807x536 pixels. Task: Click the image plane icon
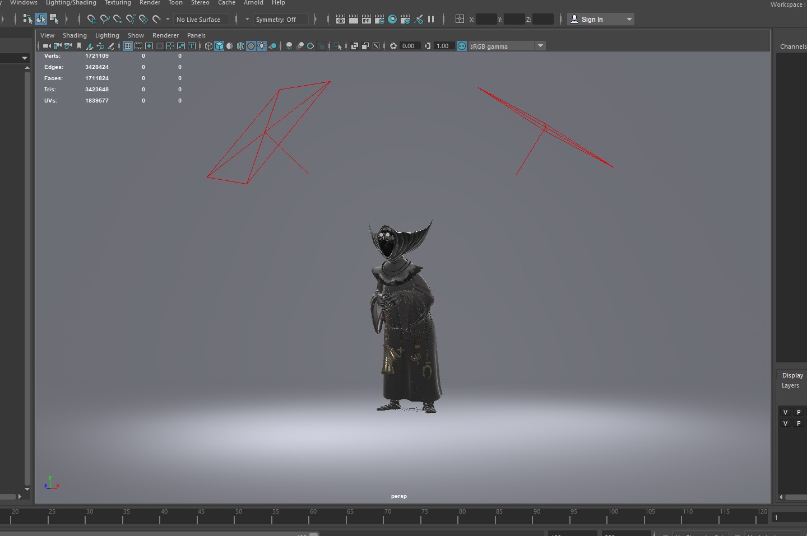(90, 46)
